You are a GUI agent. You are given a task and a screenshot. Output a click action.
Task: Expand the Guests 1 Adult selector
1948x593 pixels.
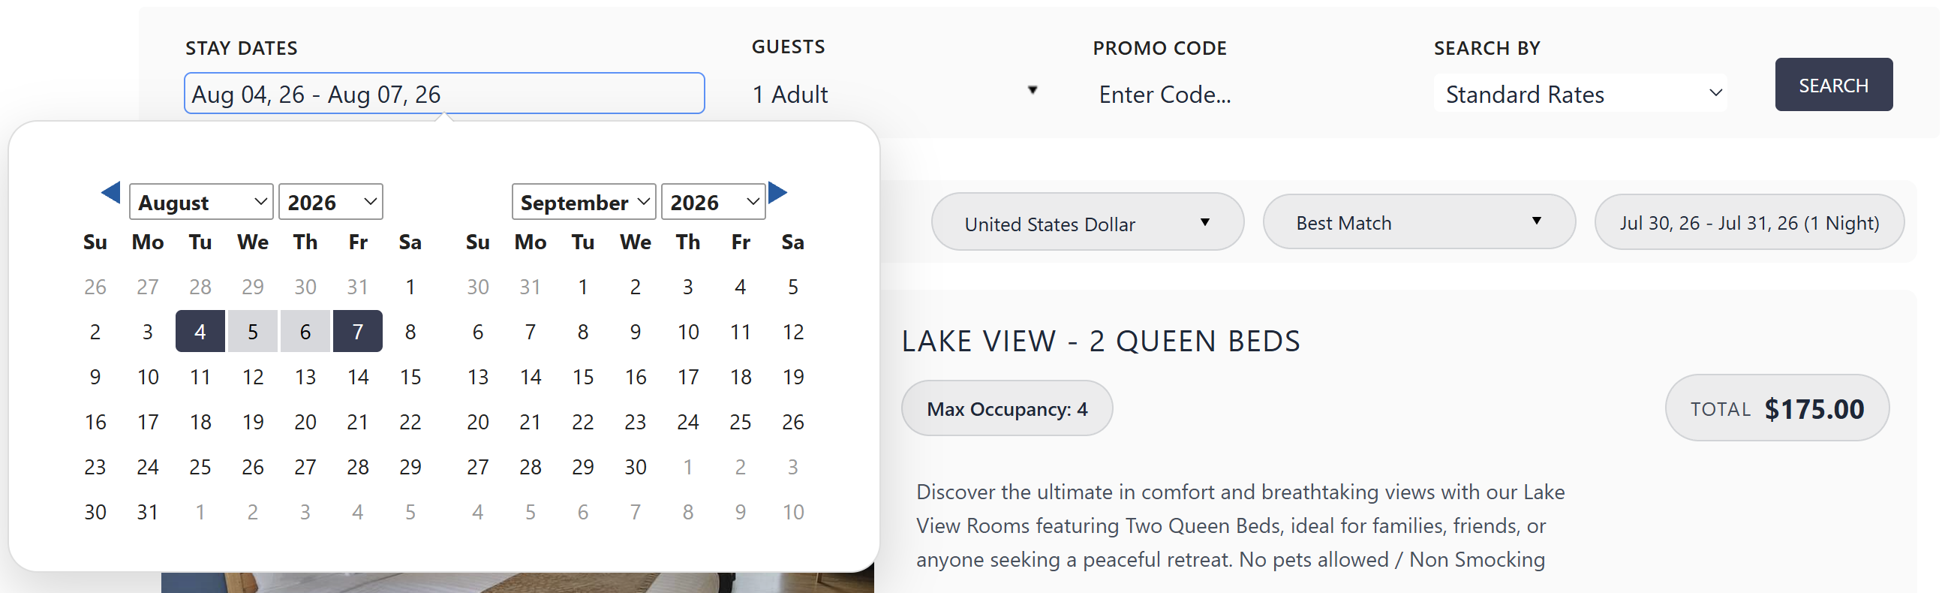(x=894, y=94)
